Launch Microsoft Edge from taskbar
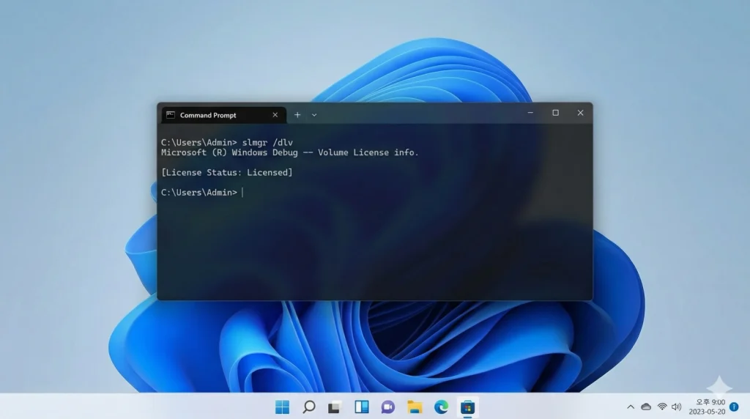The height and width of the screenshot is (419, 750). (441, 407)
